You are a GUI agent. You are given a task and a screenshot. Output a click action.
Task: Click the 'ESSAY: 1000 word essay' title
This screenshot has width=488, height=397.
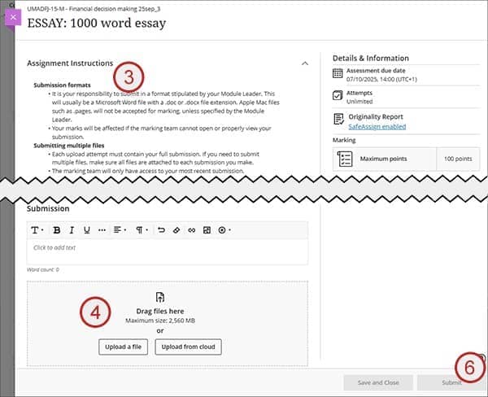(97, 23)
